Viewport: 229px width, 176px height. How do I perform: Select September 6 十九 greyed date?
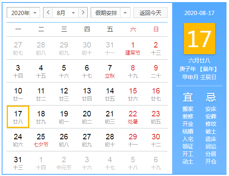coord(156,163)
